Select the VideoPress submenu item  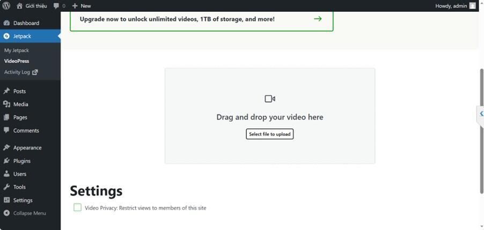[x=17, y=61]
